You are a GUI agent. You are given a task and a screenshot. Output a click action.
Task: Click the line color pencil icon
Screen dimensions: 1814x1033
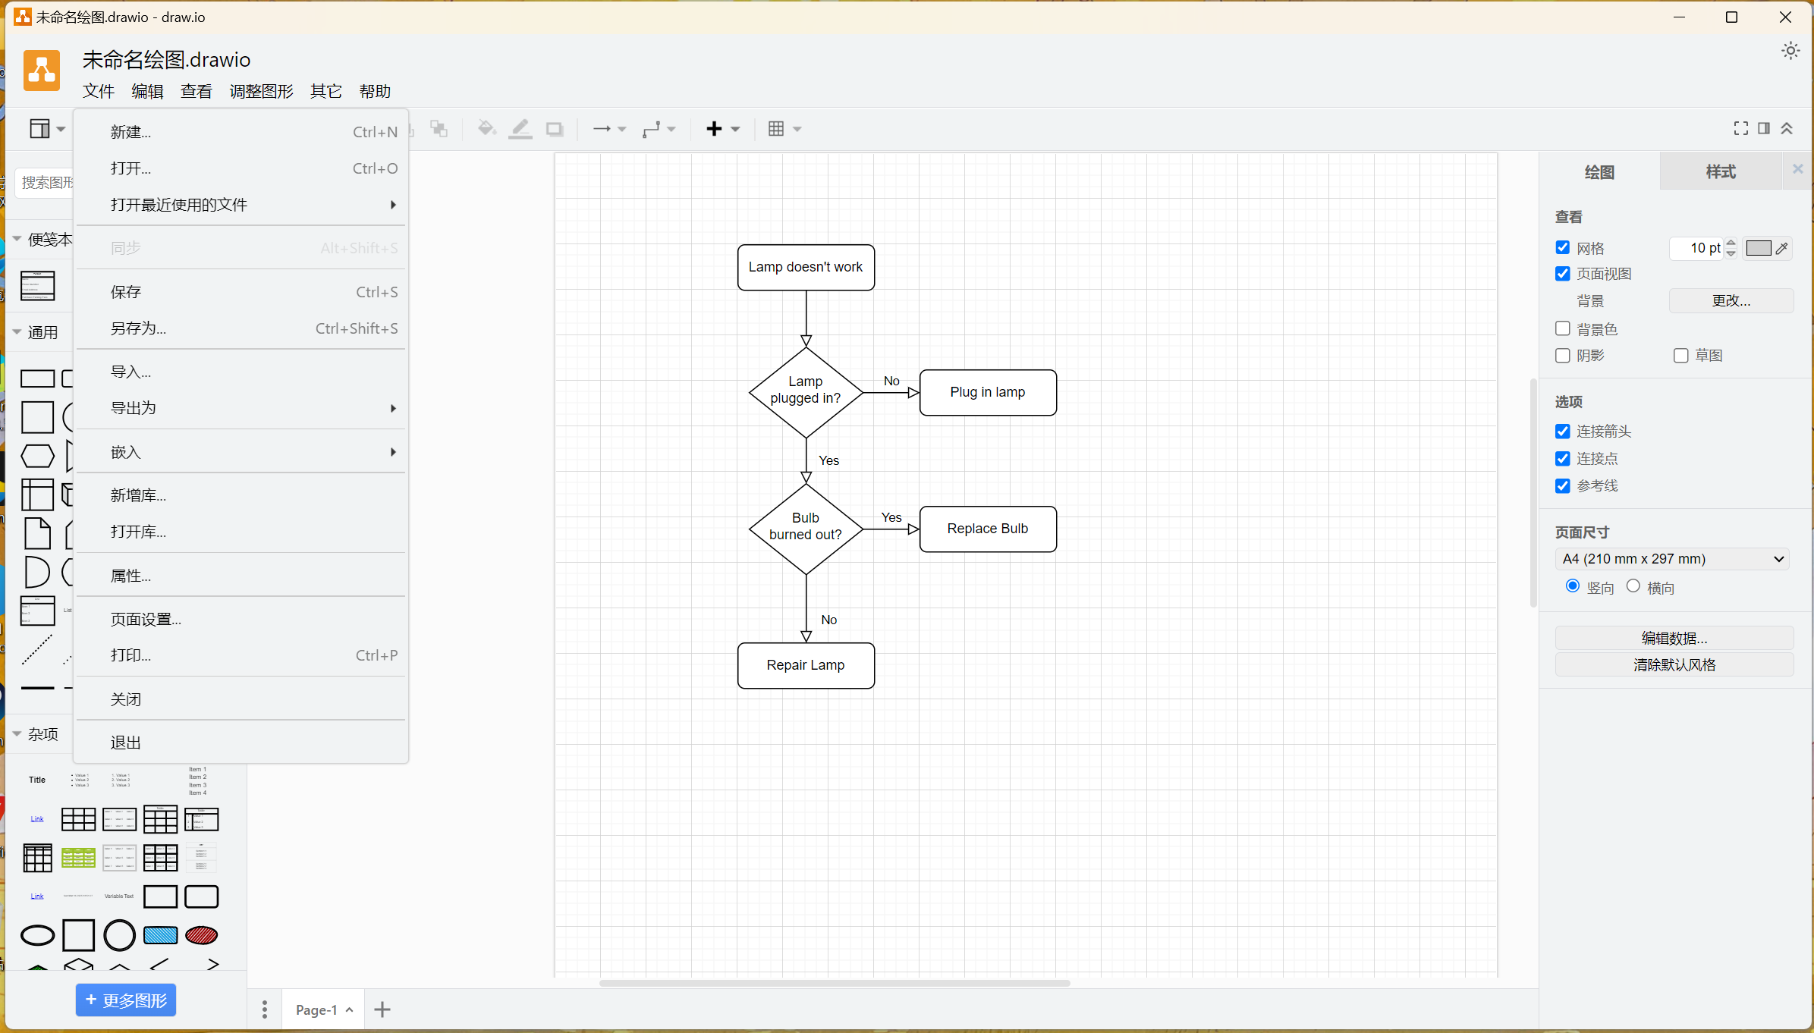(520, 129)
